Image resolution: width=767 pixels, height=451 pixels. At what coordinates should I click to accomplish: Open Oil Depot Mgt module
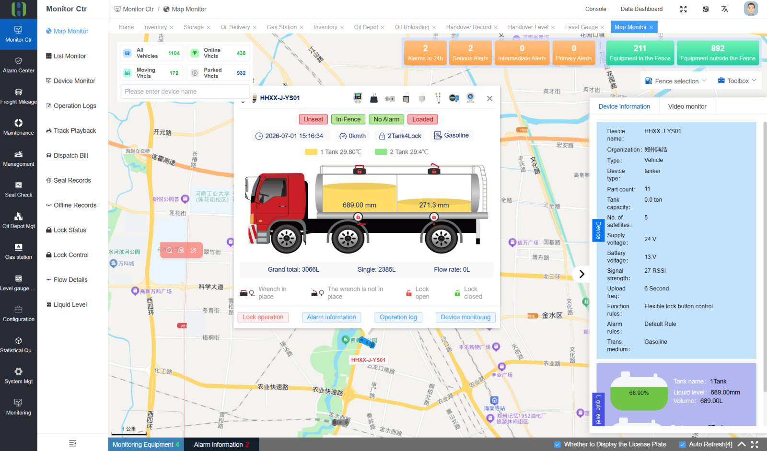tap(18, 221)
